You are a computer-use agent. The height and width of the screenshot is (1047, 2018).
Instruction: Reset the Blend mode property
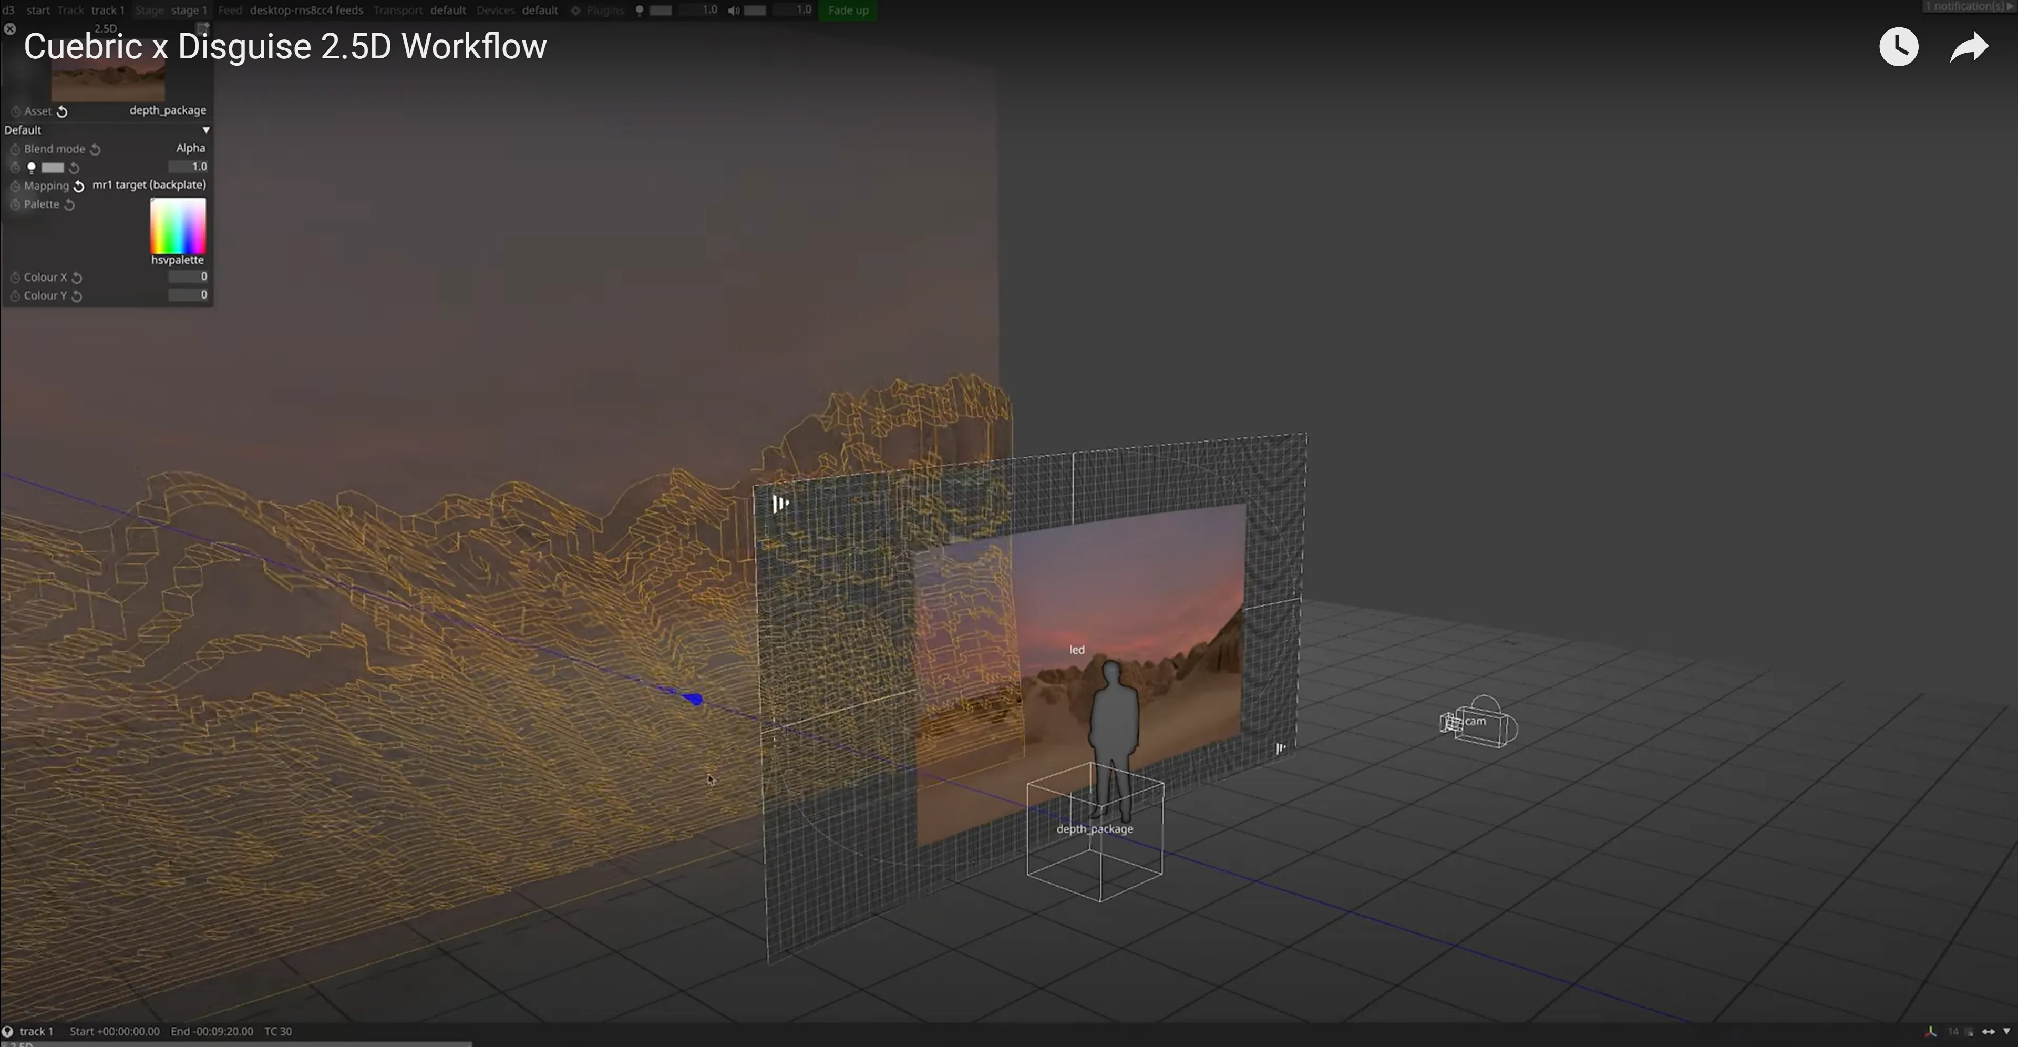95,149
